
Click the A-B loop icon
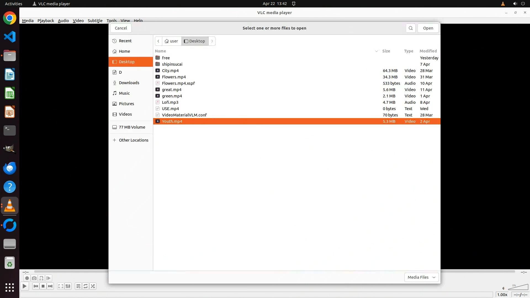41,278
